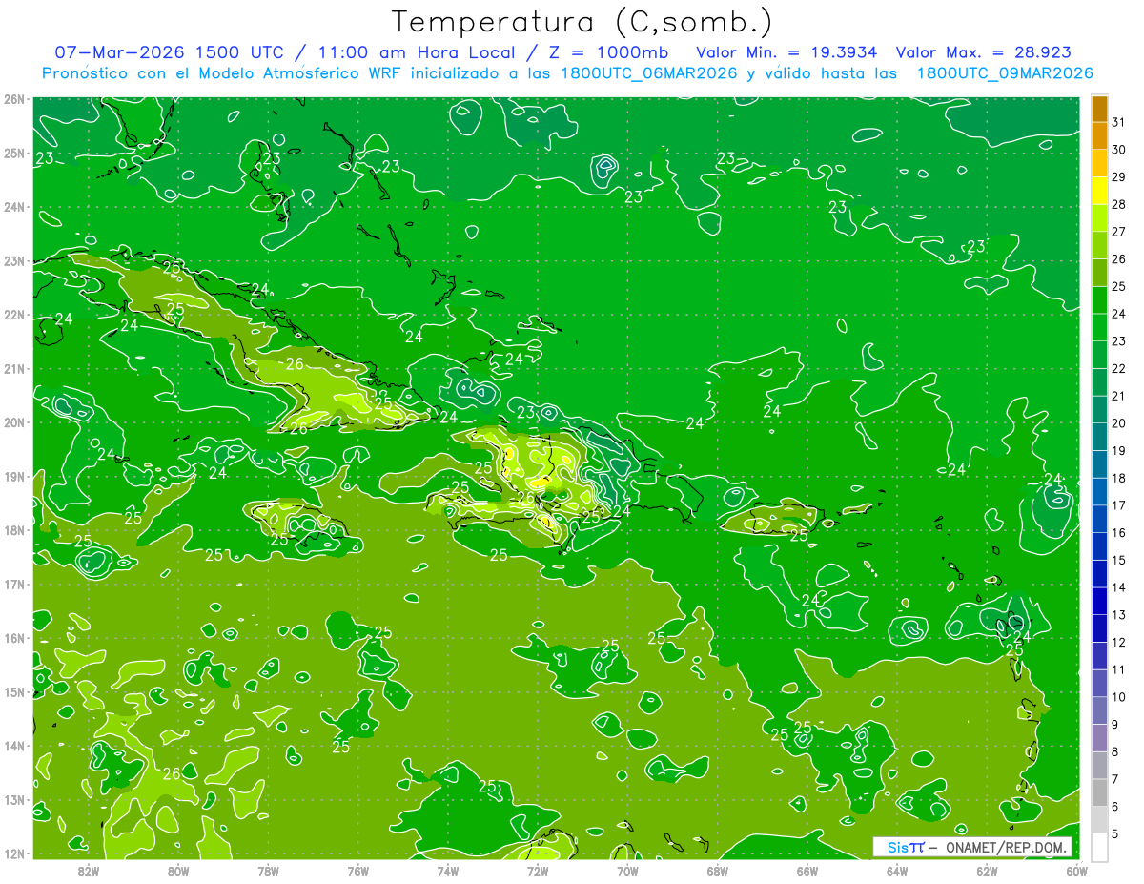Click the 62W longitude label
This screenshot has height=884, width=1144.
[x=987, y=871]
